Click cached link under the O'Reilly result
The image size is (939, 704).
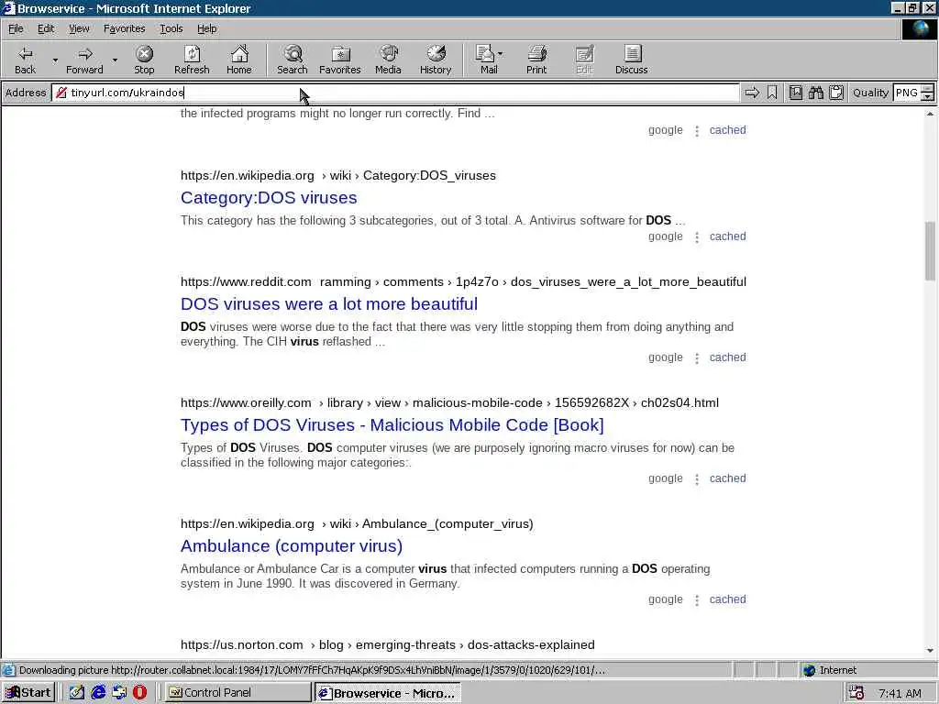tap(727, 478)
